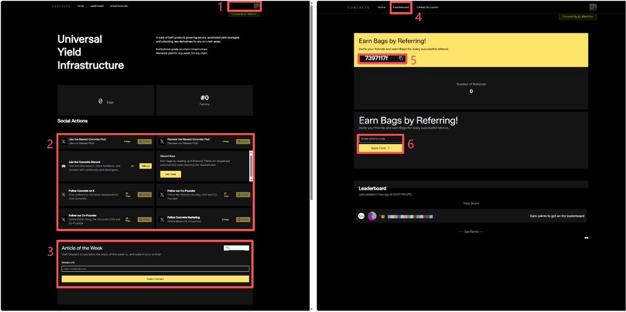
Task: Click the X icon on Follow Nic Roberts-Huntley card
Action: (x=162, y=194)
